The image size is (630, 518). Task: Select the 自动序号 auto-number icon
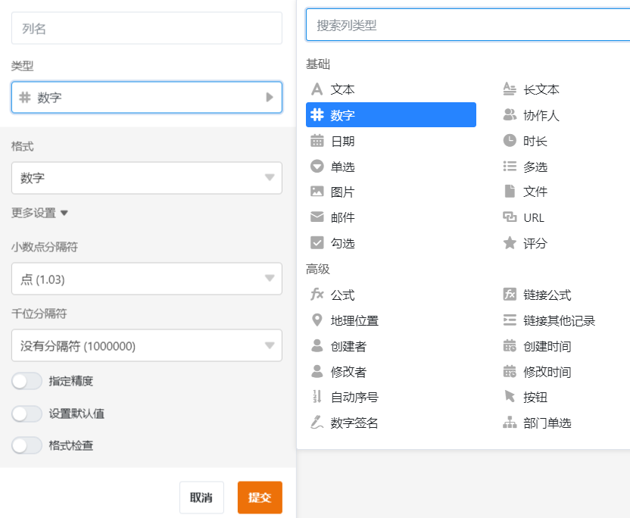317,397
